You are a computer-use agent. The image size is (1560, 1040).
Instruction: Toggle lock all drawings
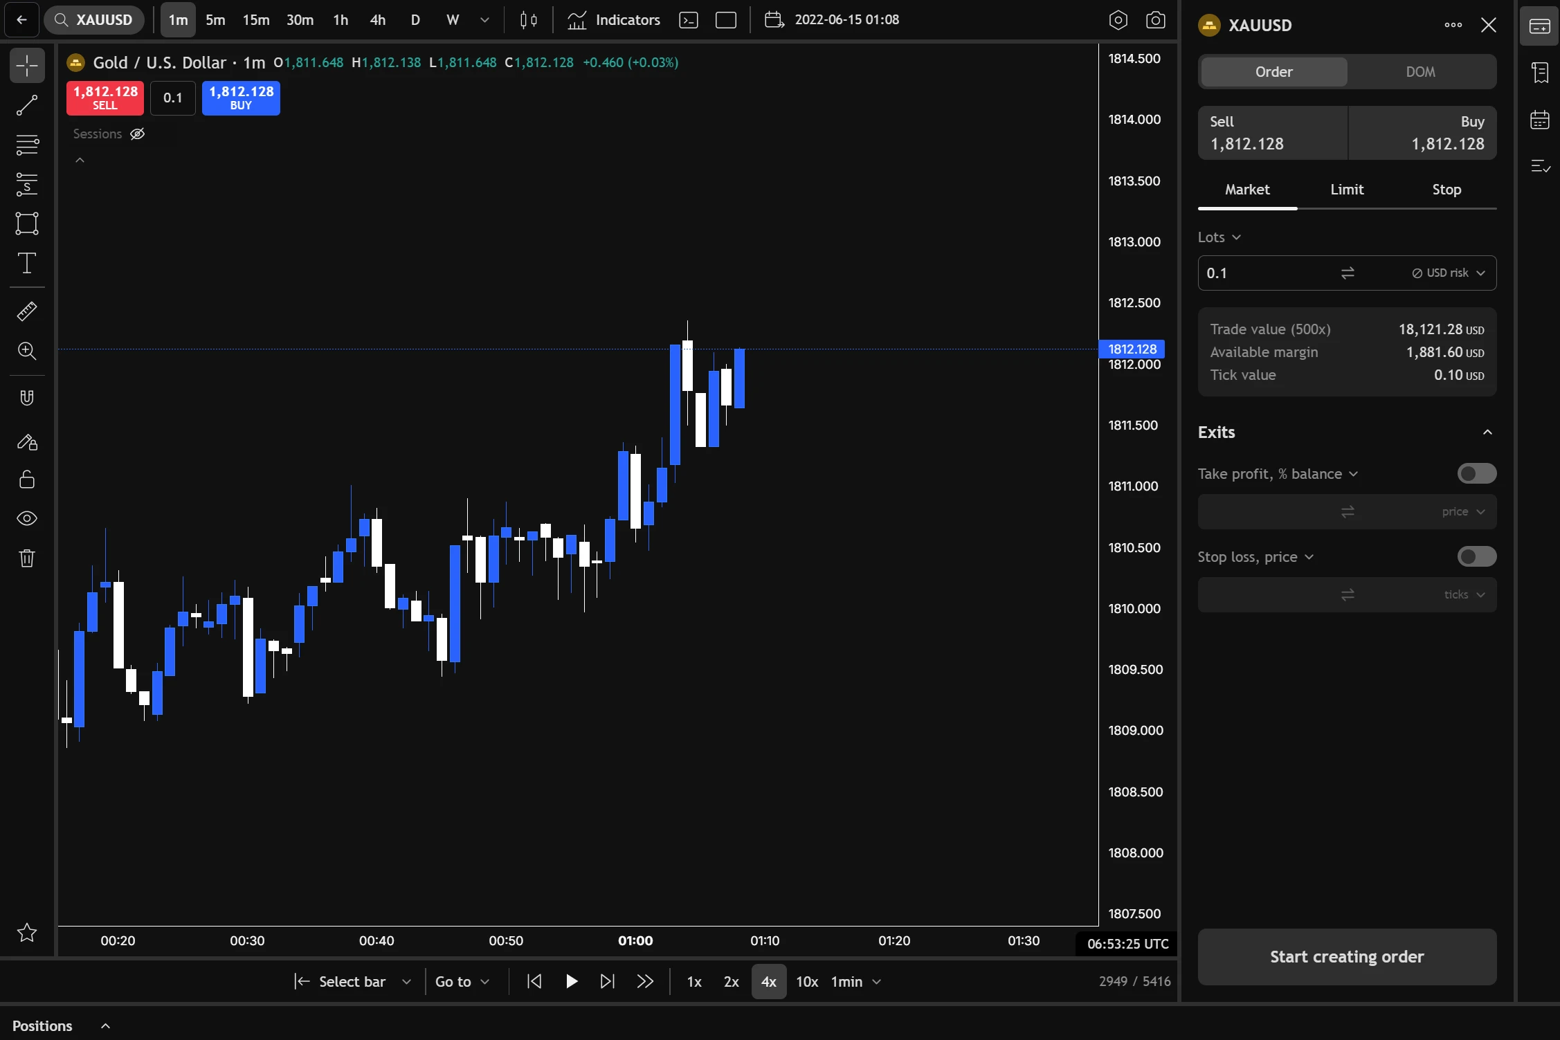27,480
